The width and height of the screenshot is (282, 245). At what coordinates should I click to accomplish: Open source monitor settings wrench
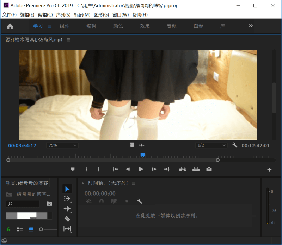[x=235, y=145]
